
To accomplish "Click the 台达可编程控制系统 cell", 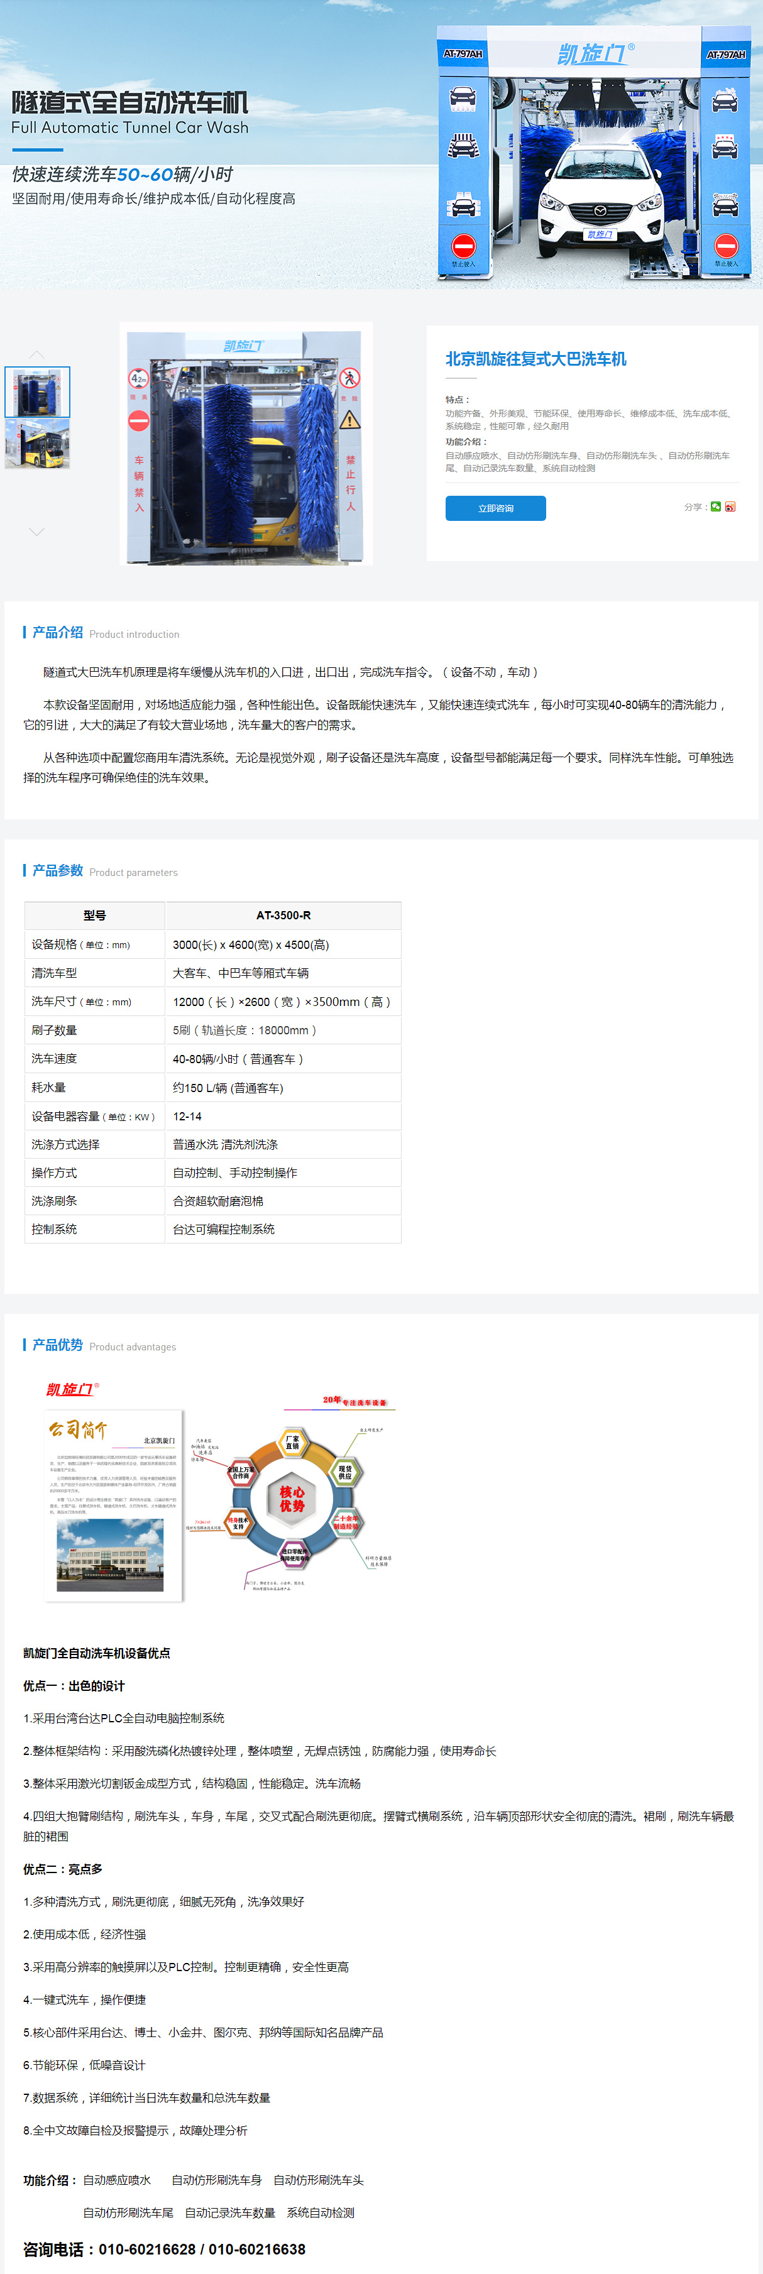I will click(283, 1229).
